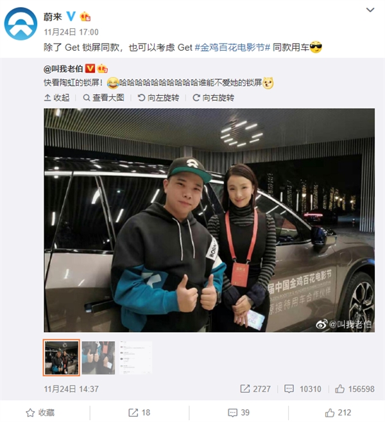Click the main photo of the car
385x422 pixels.
coord(209,220)
